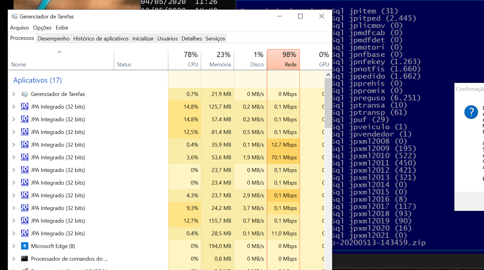Maximize the Gerenciador de Tarefas window

point(300,16)
